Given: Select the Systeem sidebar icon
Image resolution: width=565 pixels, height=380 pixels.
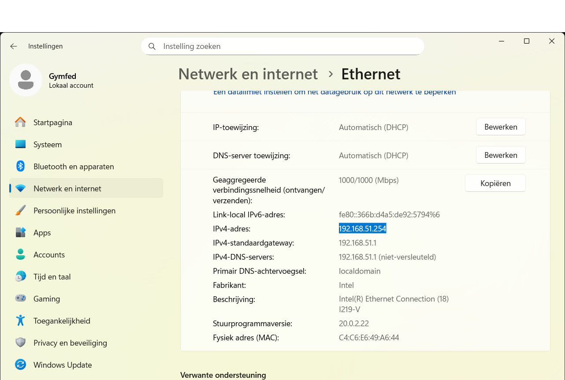Looking at the screenshot, I should pyautogui.click(x=20, y=144).
